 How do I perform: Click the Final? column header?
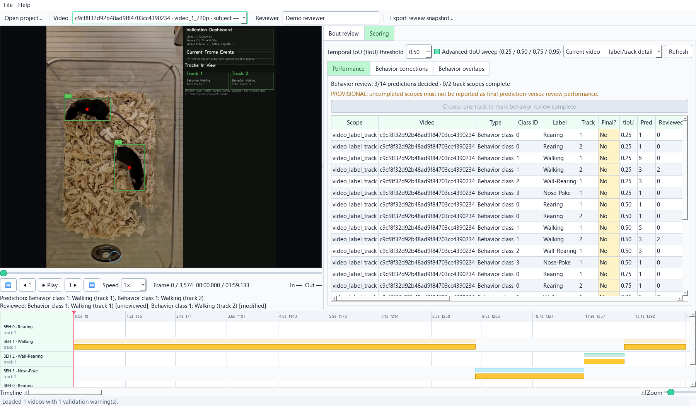609,122
